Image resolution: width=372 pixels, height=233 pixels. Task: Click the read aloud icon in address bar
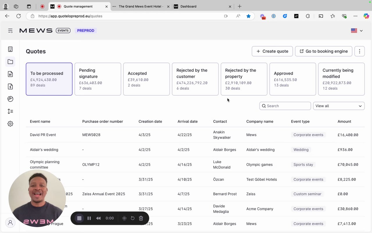[238, 16]
